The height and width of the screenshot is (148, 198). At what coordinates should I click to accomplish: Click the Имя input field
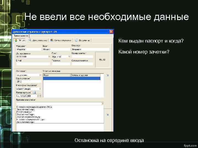[56, 49]
